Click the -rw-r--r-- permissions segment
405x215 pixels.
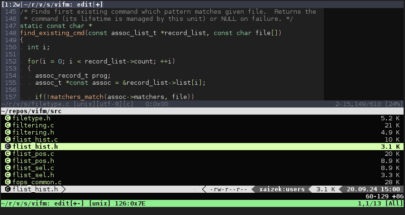click(228, 189)
